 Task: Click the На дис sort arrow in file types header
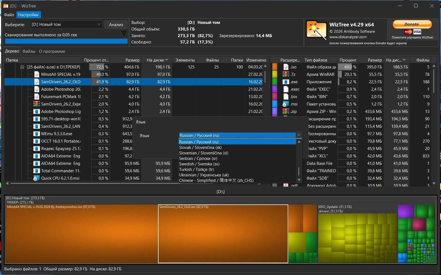pyautogui.click(x=404, y=60)
